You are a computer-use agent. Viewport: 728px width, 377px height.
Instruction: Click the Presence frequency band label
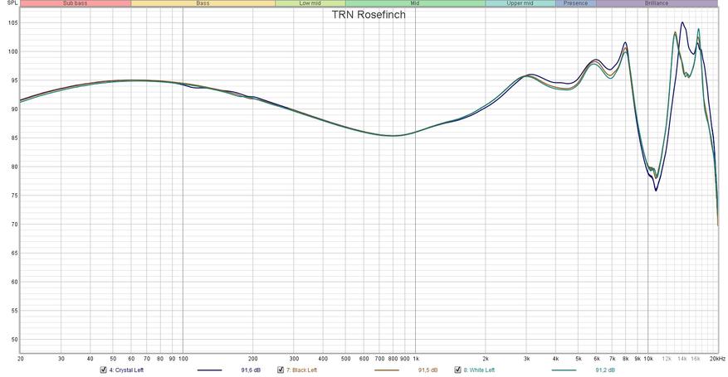(x=576, y=3)
